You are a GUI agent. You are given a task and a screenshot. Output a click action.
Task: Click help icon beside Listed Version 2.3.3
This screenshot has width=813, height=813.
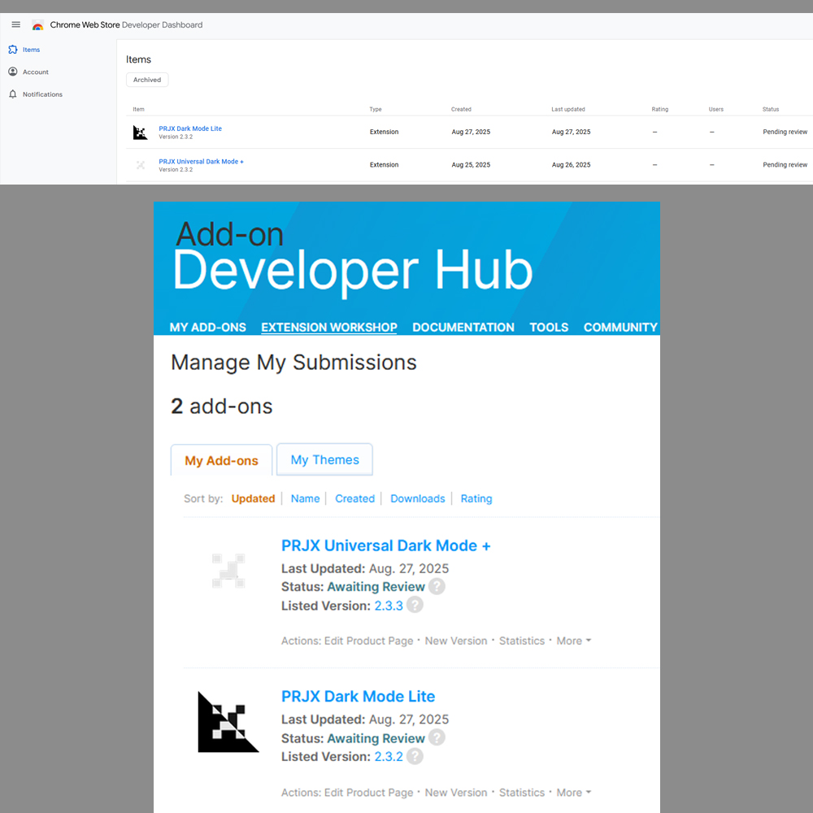click(415, 605)
